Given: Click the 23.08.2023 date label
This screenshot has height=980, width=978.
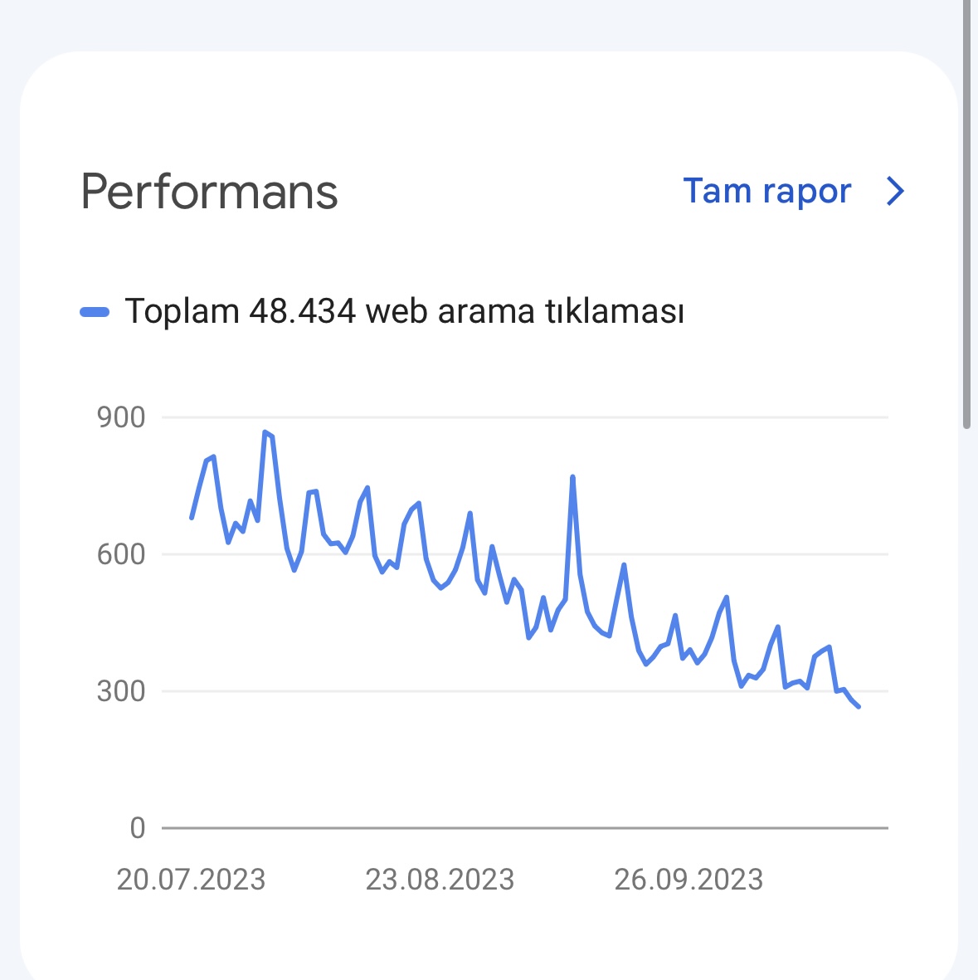Looking at the screenshot, I should [x=440, y=880].
